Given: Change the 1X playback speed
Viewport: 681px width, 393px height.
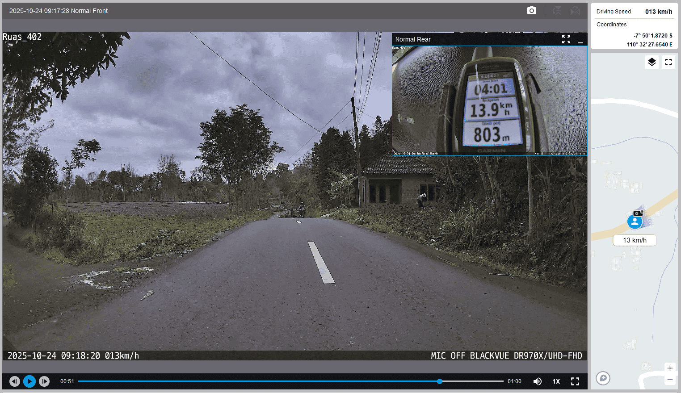Looking at the screenshot, I should point(556,381).
